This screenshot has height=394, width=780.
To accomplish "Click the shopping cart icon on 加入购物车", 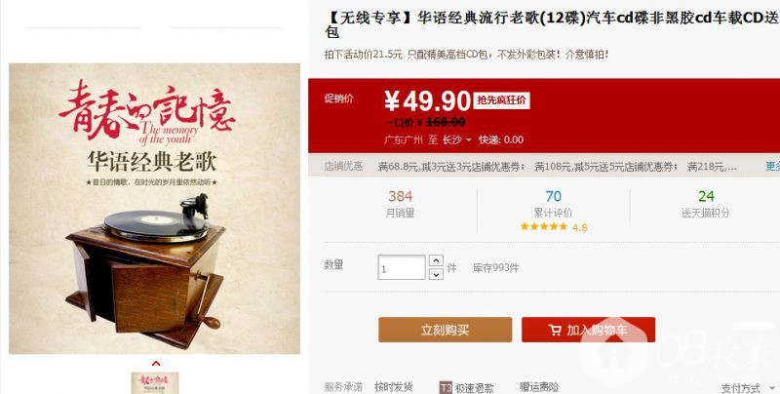I will pyautogui.click(x=555, y=330).
